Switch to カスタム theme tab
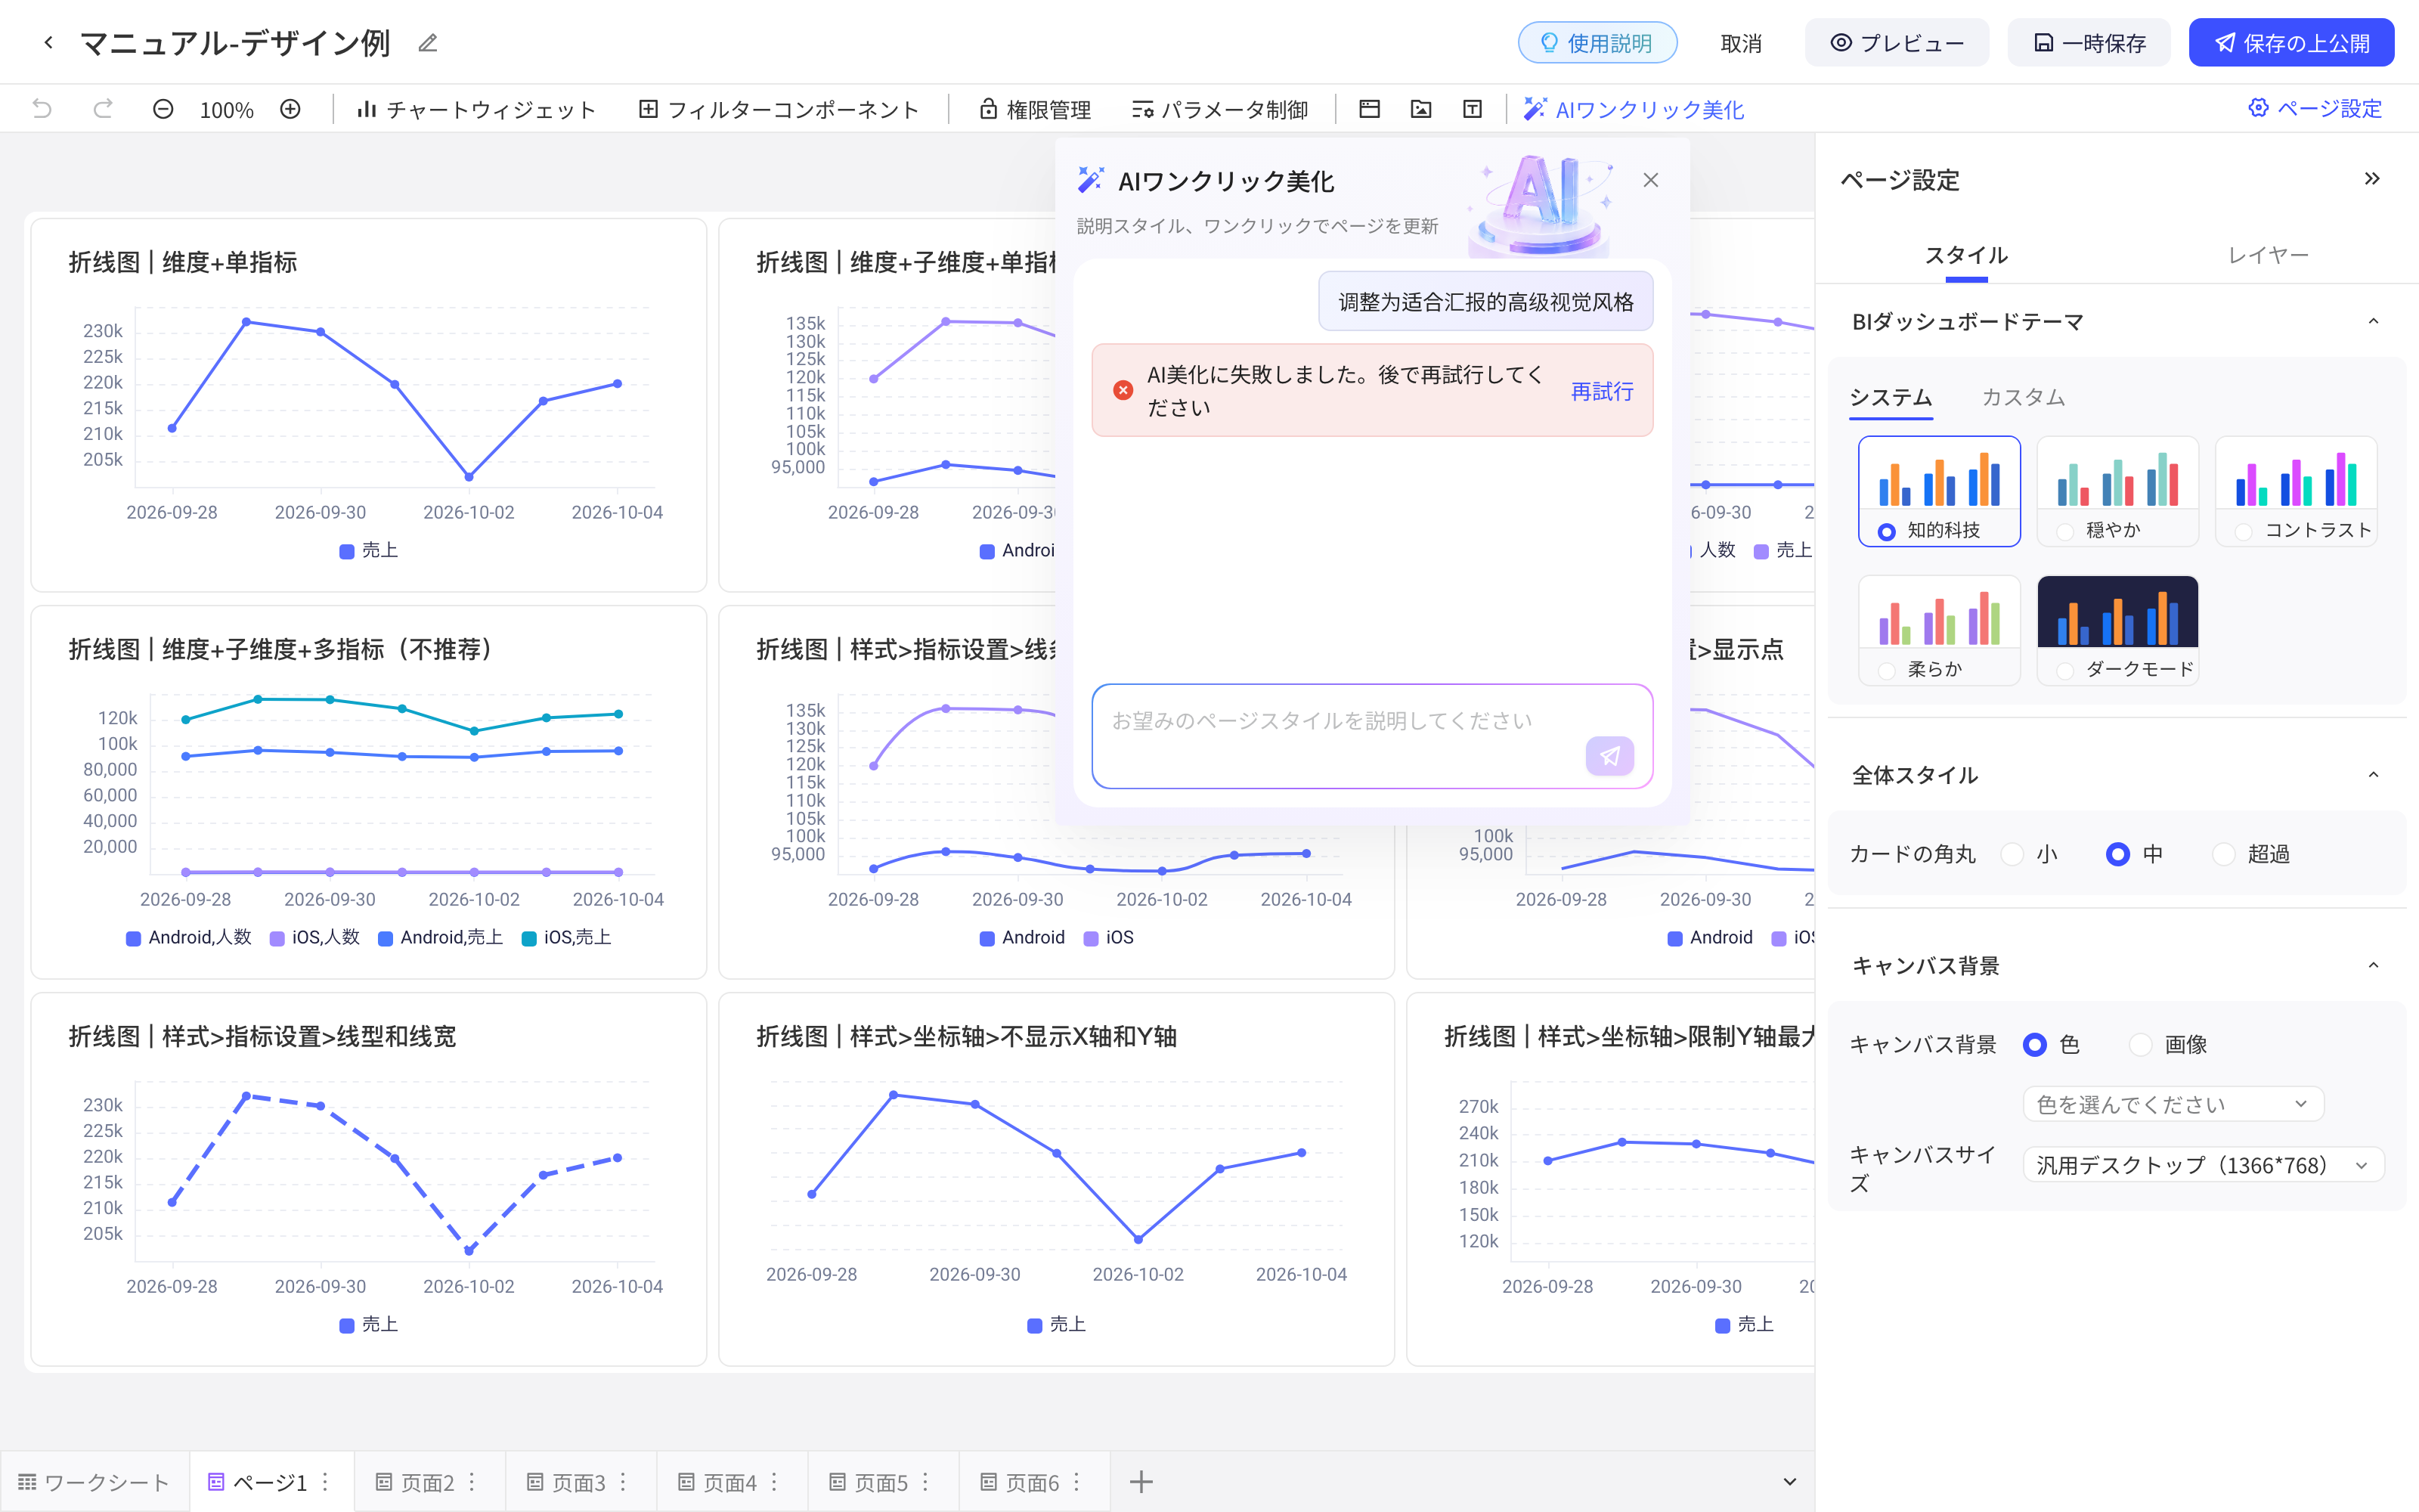 click(x=2023, y=397)
